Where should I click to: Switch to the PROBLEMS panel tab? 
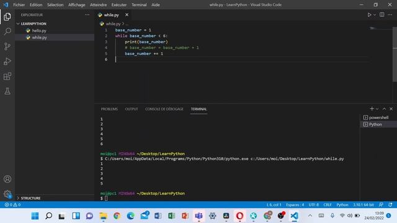pyautogui.click(x=109, y=109)
